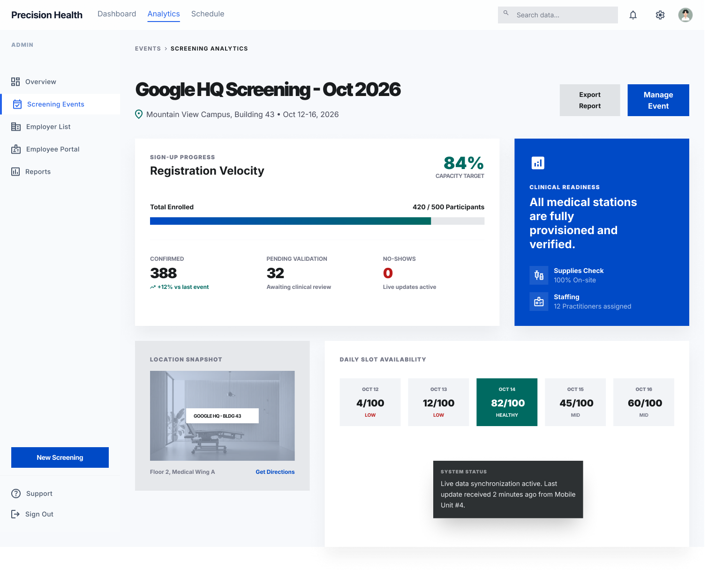Click the breadcrumb chevron separator

(166, 49)
